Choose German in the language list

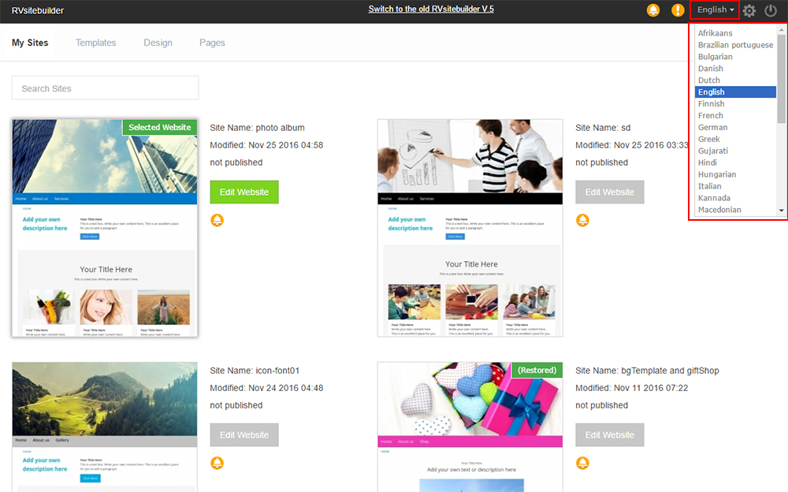(713, 127)
